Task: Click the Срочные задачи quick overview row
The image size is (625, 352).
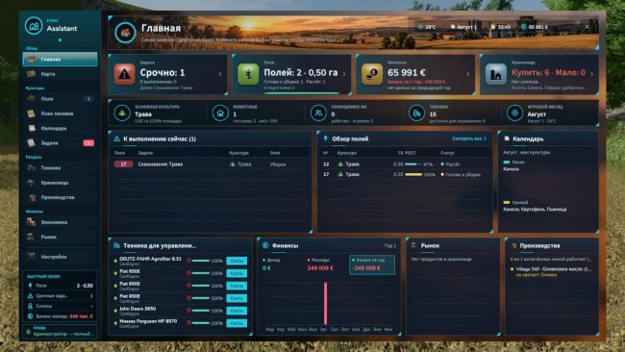Action: (60, 296)
